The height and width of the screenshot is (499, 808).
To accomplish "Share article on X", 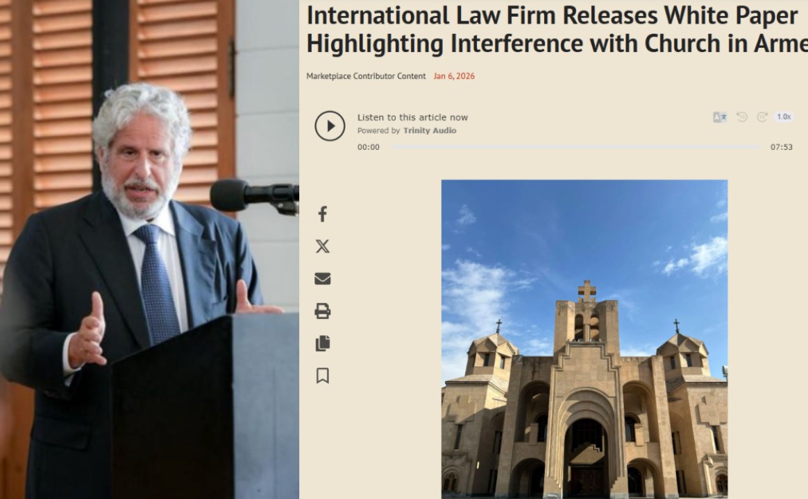I will click(323, 247).
